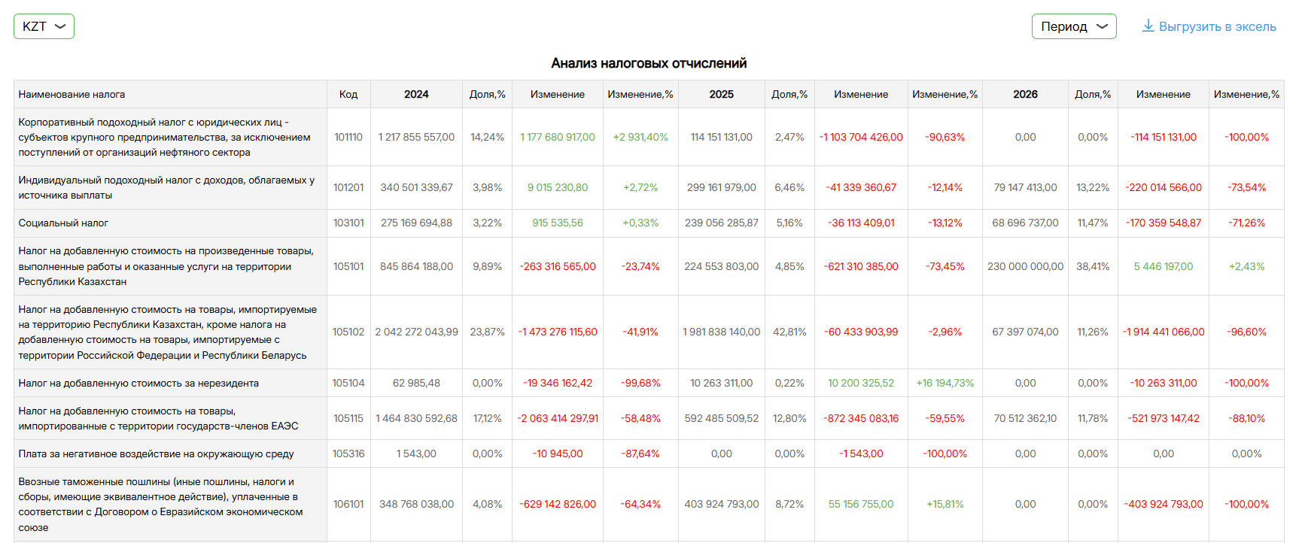
Task: Select the Плата за негативное воздействие row
Action: [156, 454]
